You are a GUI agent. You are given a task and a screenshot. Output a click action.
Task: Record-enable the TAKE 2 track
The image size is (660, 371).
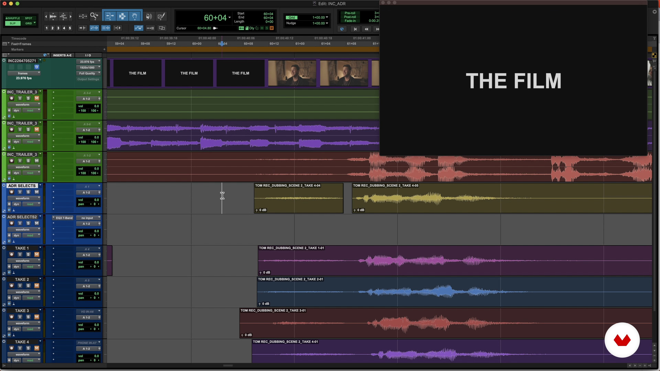[x=12, y=286]
